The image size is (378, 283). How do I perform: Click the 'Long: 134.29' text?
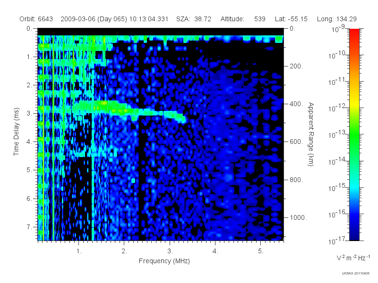point(336,19)
